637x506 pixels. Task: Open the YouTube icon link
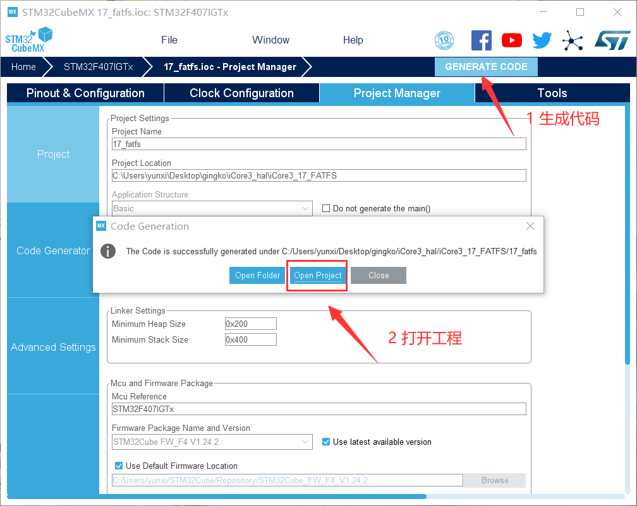click(x=512, y=40)
